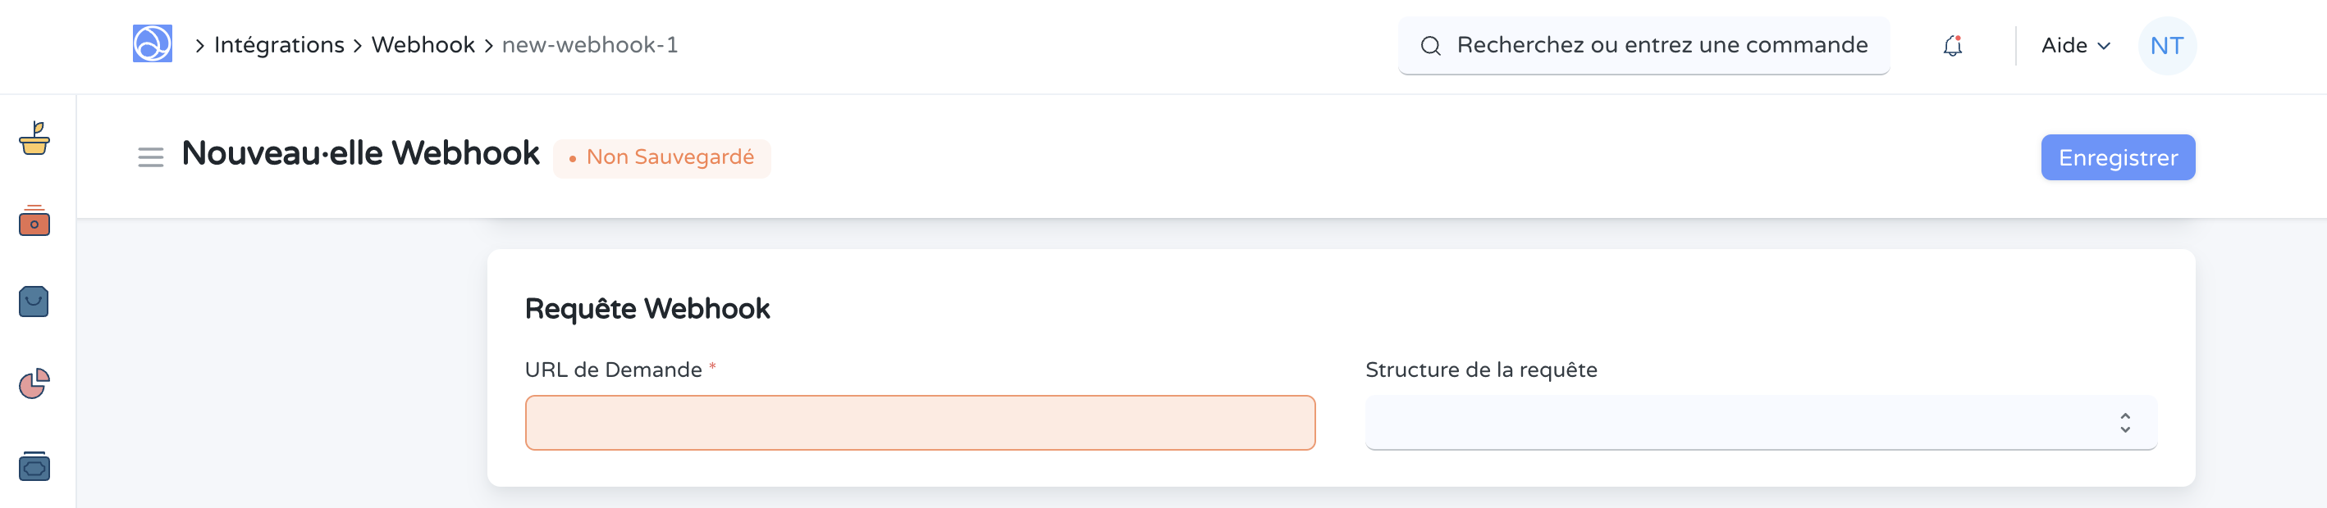Open the pie chart reports icon

coord(34,383)
